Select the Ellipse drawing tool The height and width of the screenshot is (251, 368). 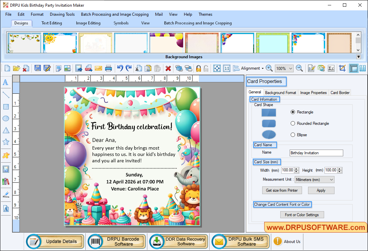point(5,118)
